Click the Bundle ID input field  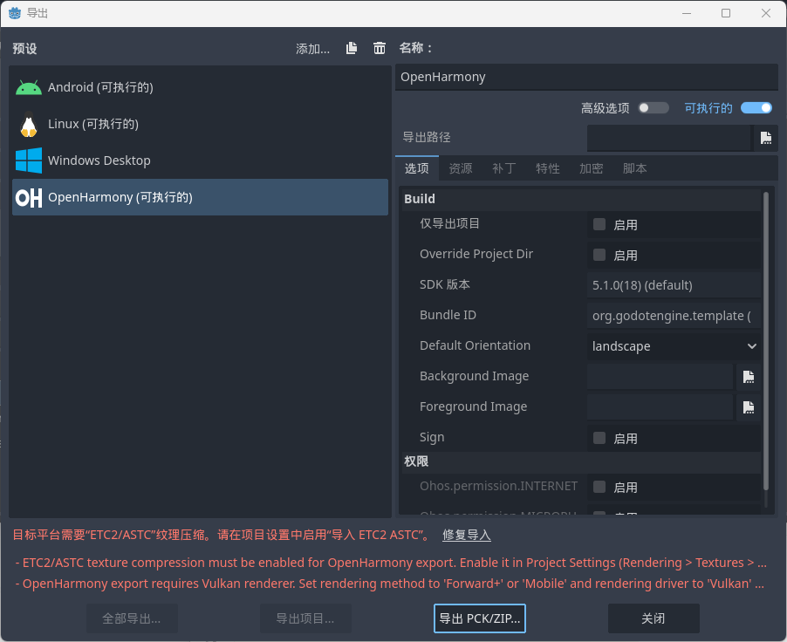673,316
